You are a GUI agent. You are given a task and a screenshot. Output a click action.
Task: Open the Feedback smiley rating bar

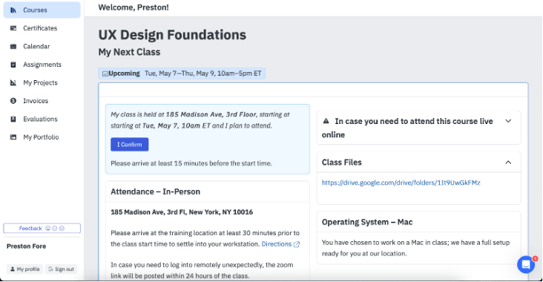42,229
